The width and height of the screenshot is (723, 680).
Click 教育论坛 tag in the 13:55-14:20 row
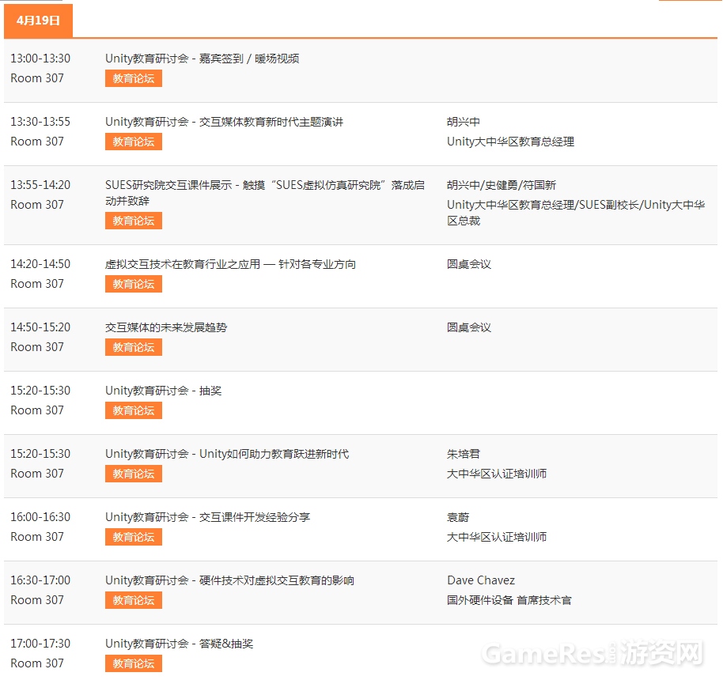[x=133, y=221]
